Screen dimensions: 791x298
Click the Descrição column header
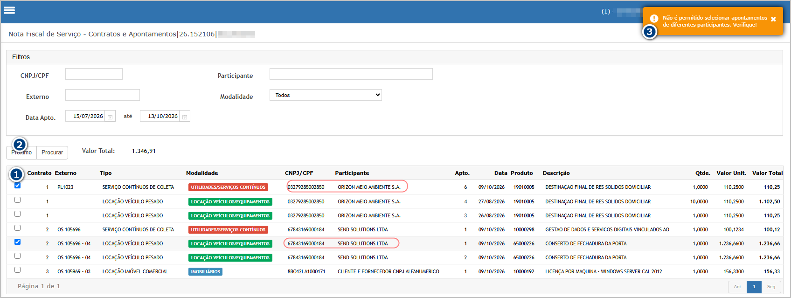coord(556,173)
